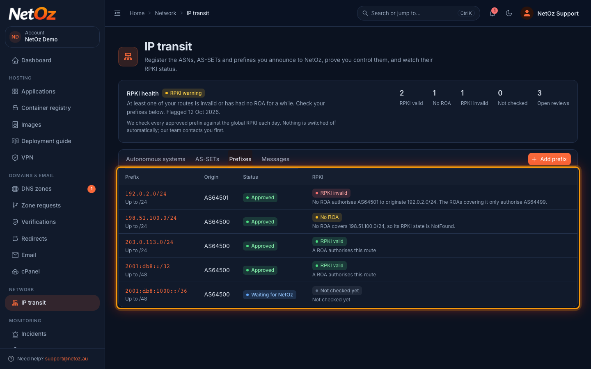Screen dimensions: 591x369
Task: Open the NetOz Demo account switcher
Action: pyautogui.click(x=52, y=37)
